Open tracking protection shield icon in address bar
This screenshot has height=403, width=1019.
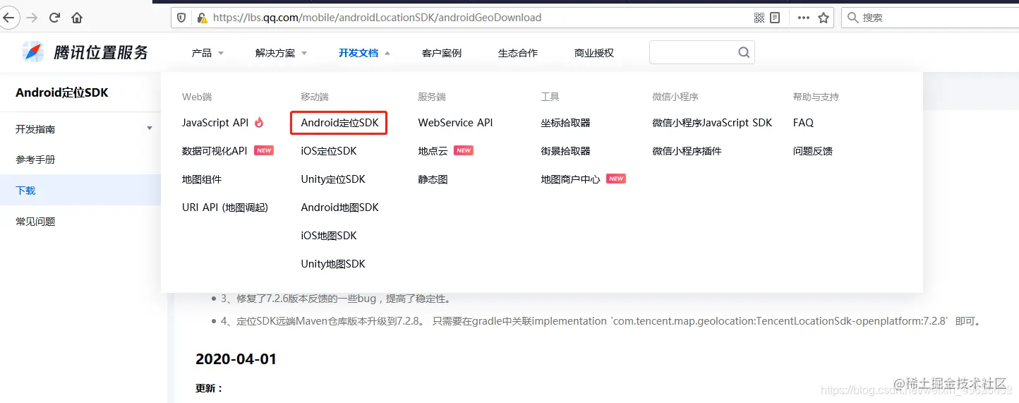pyautogui.click(x=181, y=18)
